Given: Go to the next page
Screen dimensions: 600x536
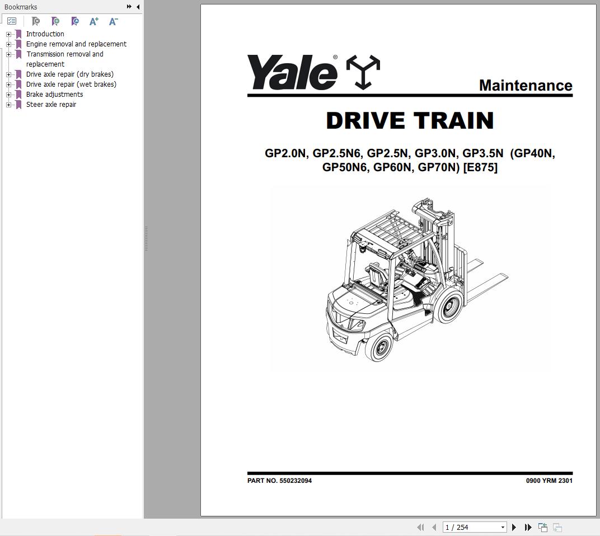Looking at the screenshot, I should [514, 527].
